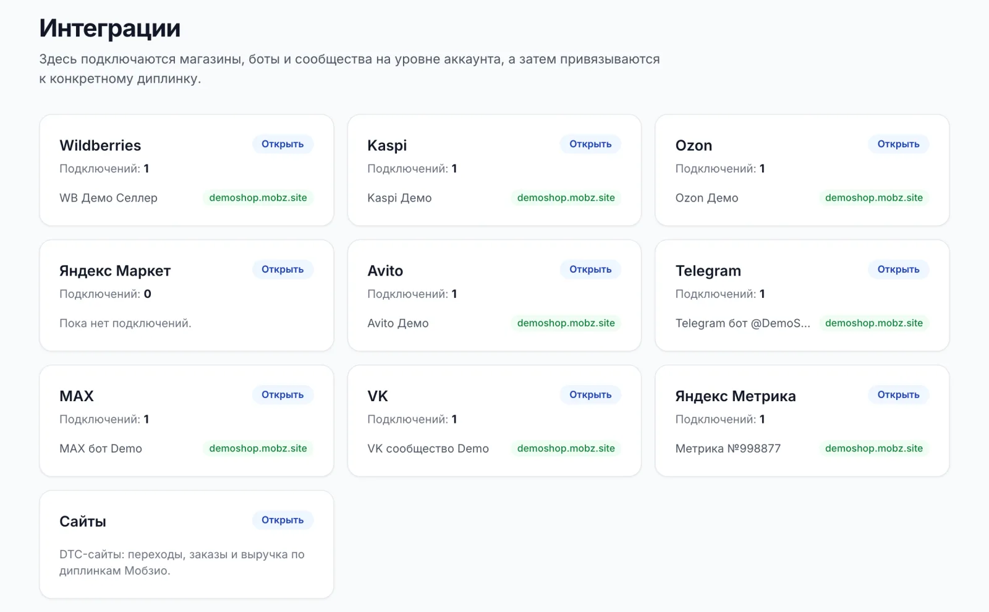The image size is (989, 612).
Task: Select the Метрика №998877 connection
Action: (x=728, y=449)
